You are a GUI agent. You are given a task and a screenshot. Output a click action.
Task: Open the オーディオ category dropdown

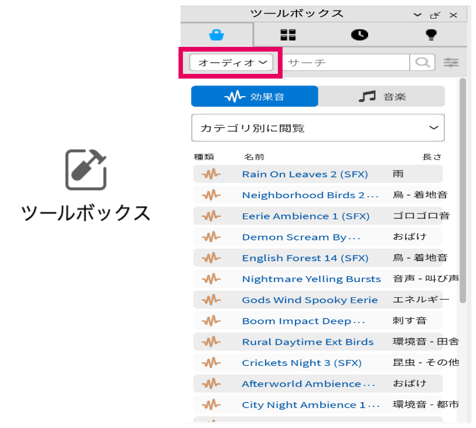[232, 62]
